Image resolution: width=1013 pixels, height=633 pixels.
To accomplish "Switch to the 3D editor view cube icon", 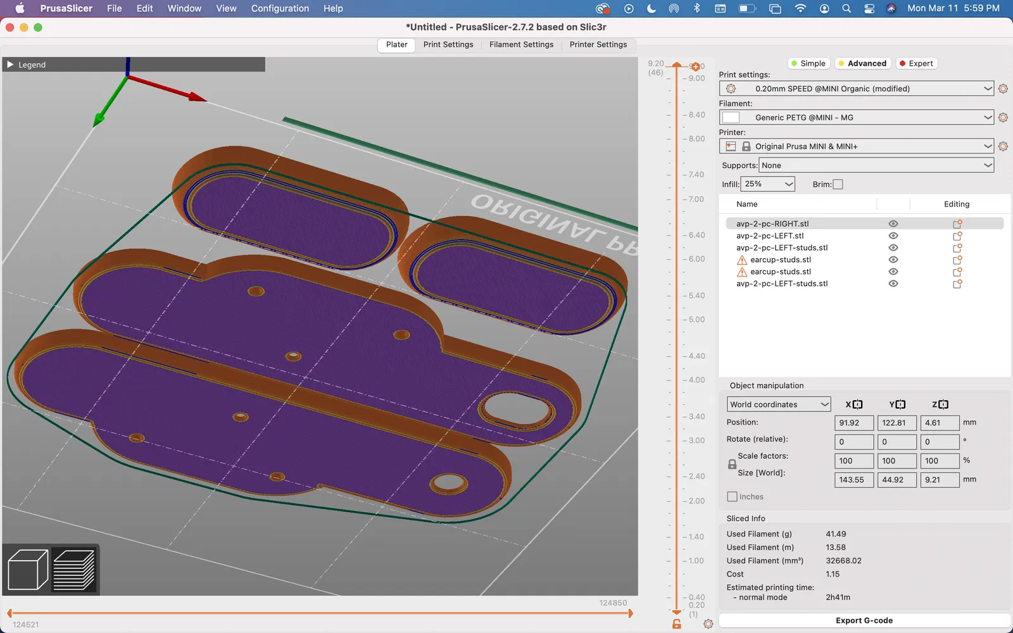I will point(27,570).
